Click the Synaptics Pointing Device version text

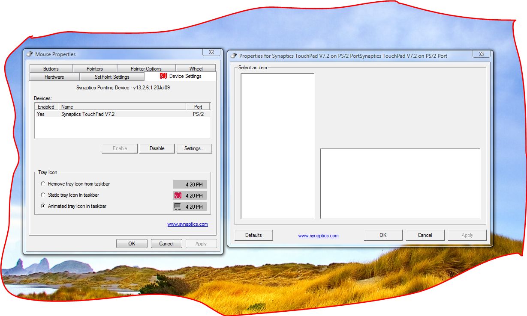123,88
